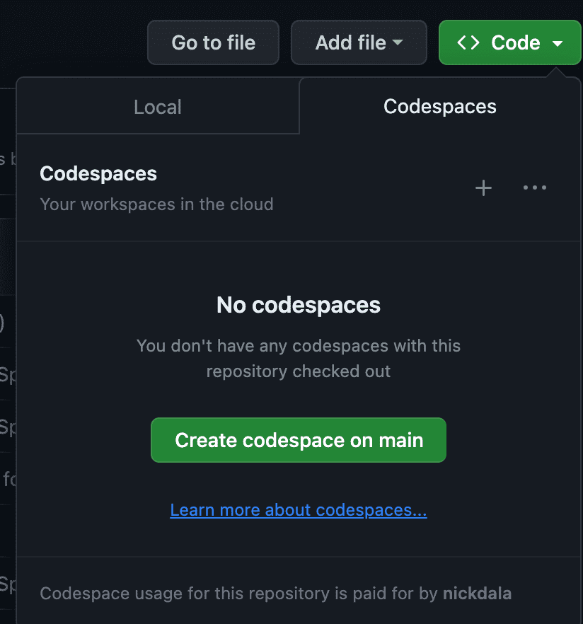Click the No codespaces heading
The image size is (583, 624).
pyautogui.click(x=299, y=305)
